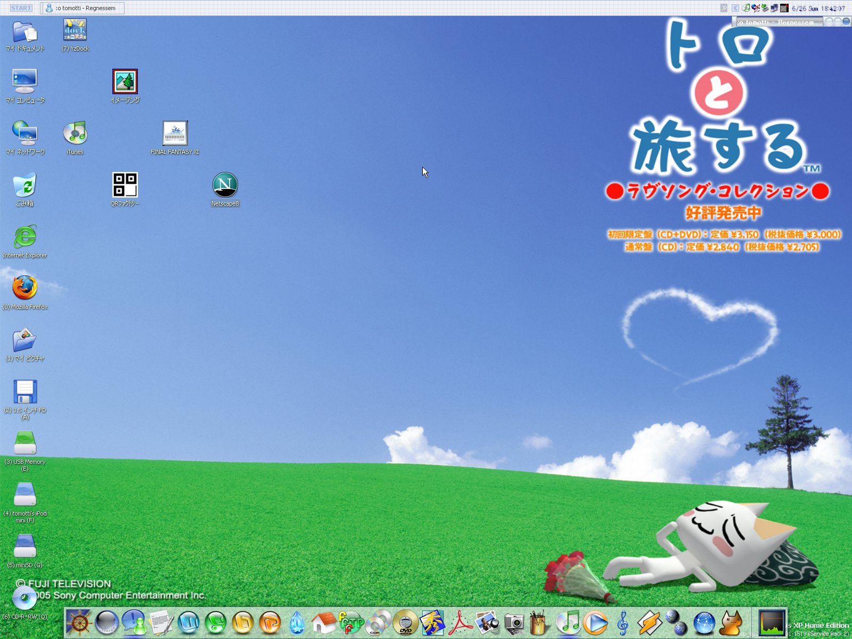Open the house Home icon in dock
Viewport: 852px width, 639px height.
(x=324, y=622)
